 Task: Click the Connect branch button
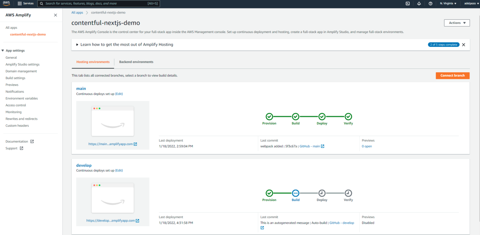pos(452,76)
